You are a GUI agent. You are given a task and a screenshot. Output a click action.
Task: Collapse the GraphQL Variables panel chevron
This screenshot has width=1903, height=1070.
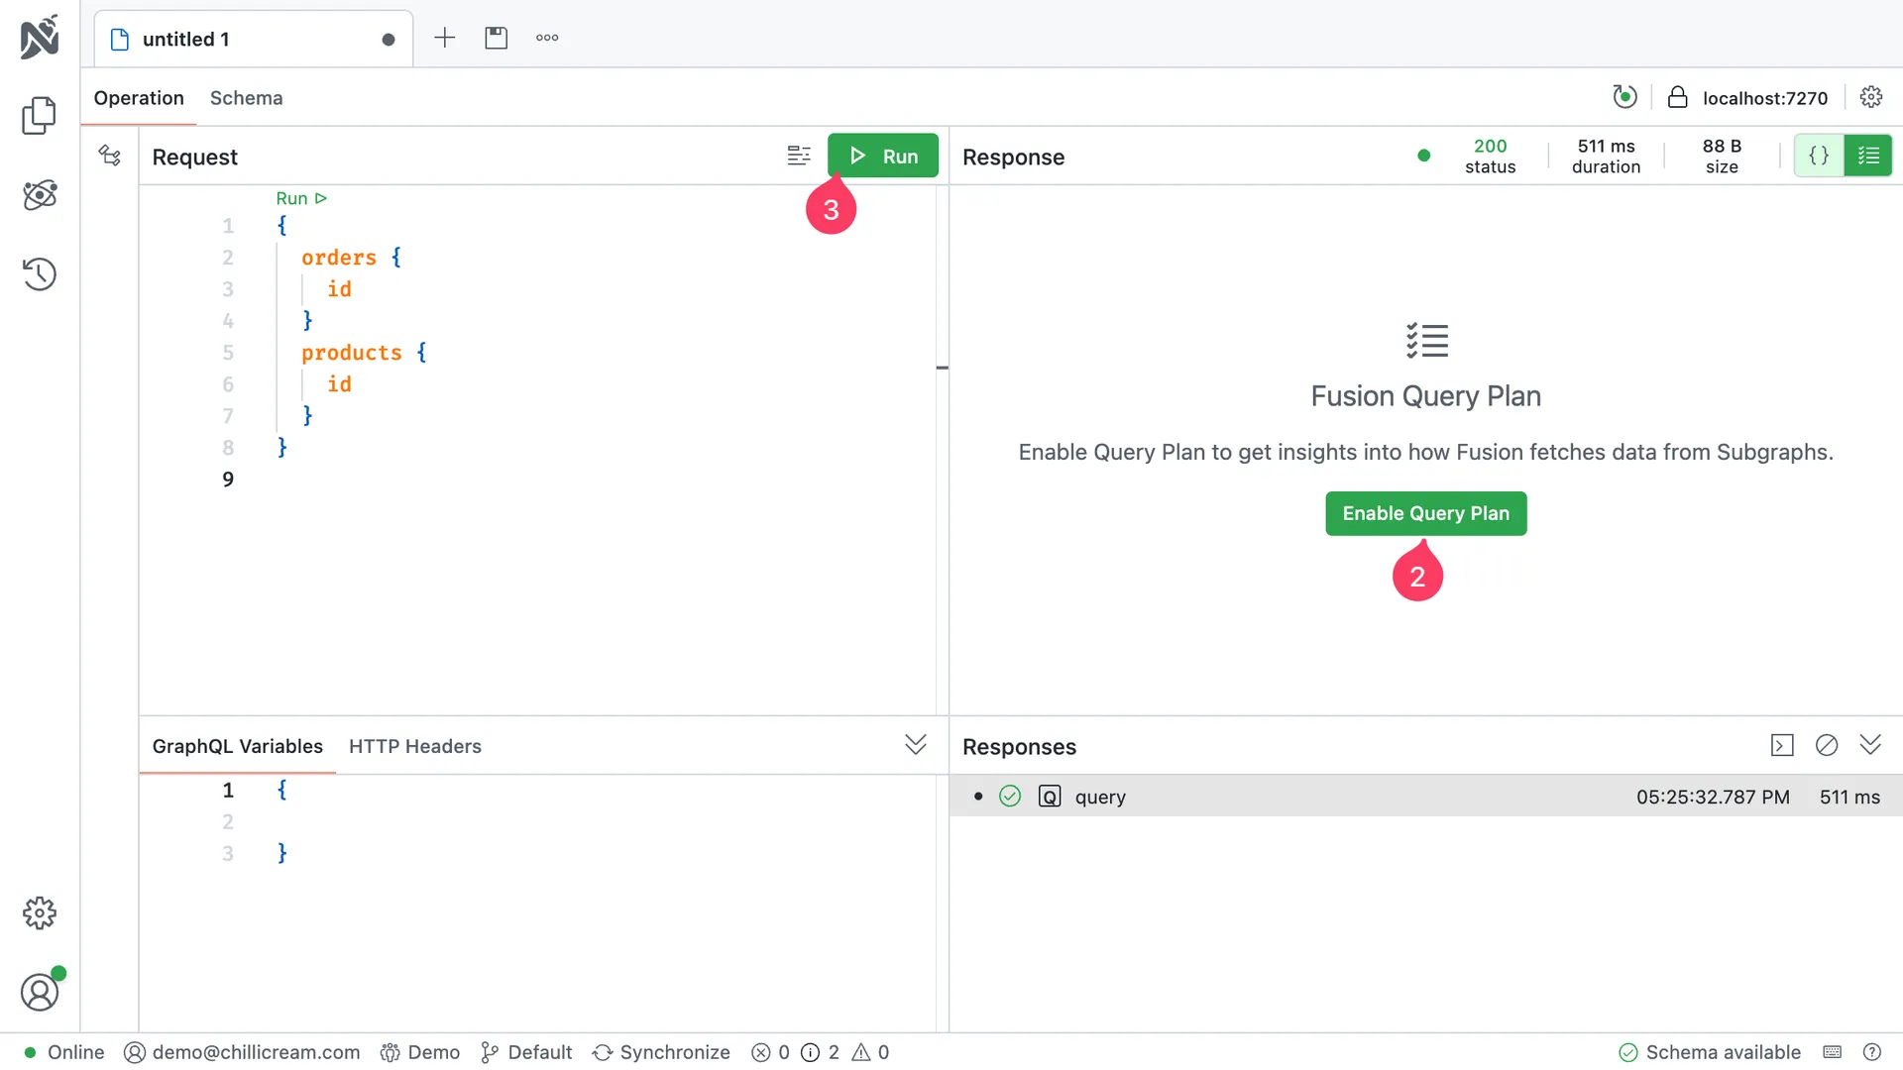click(915, 745)
